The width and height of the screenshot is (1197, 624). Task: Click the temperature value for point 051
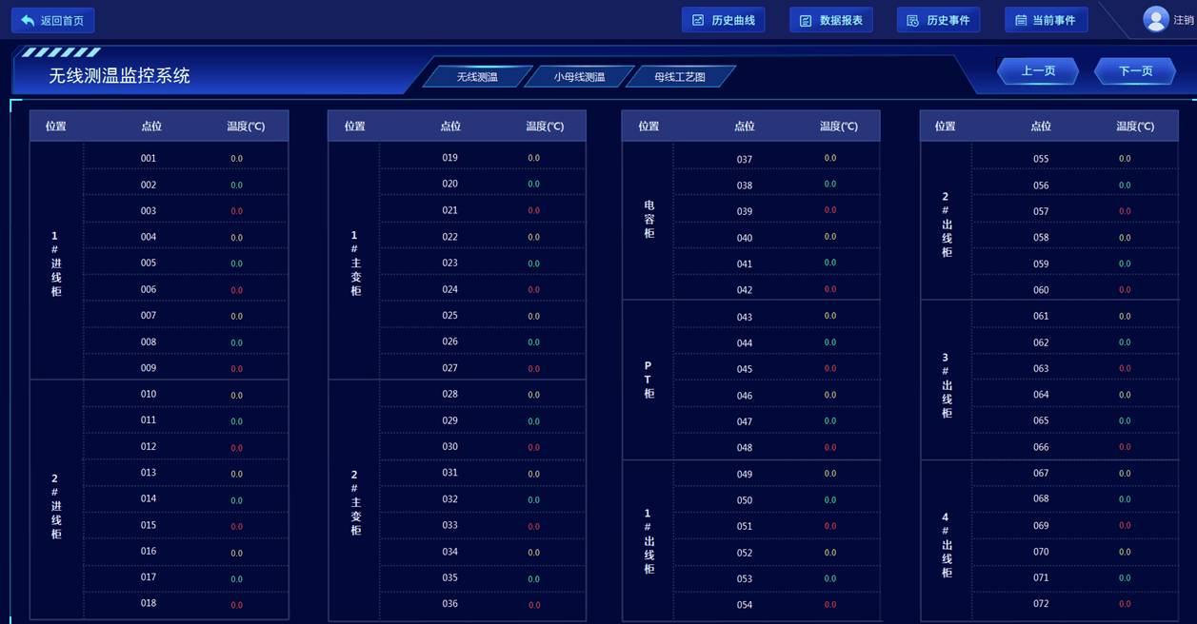[830, 526]
